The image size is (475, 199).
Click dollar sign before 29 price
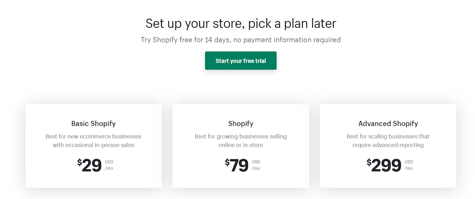(x=79, y=162)
